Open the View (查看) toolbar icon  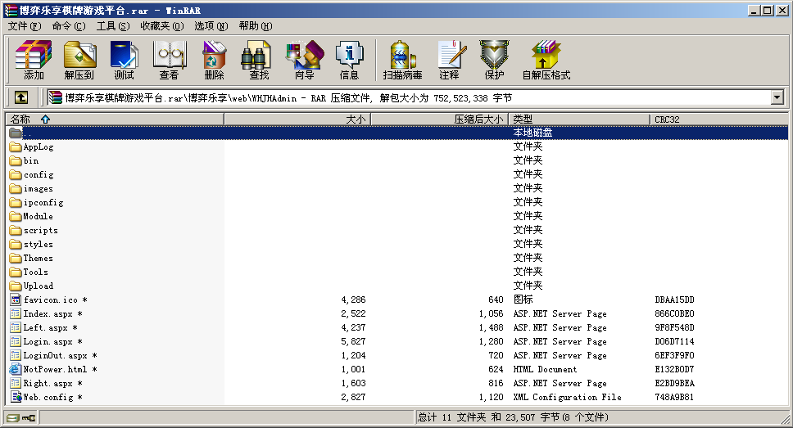pos(169,61)
